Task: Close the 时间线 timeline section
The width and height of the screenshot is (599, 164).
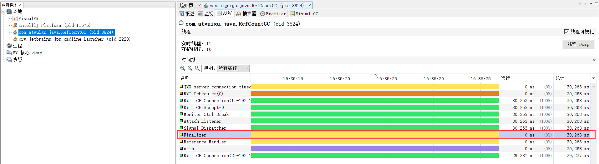Action: pyautogui.click(x=594, y=60)
